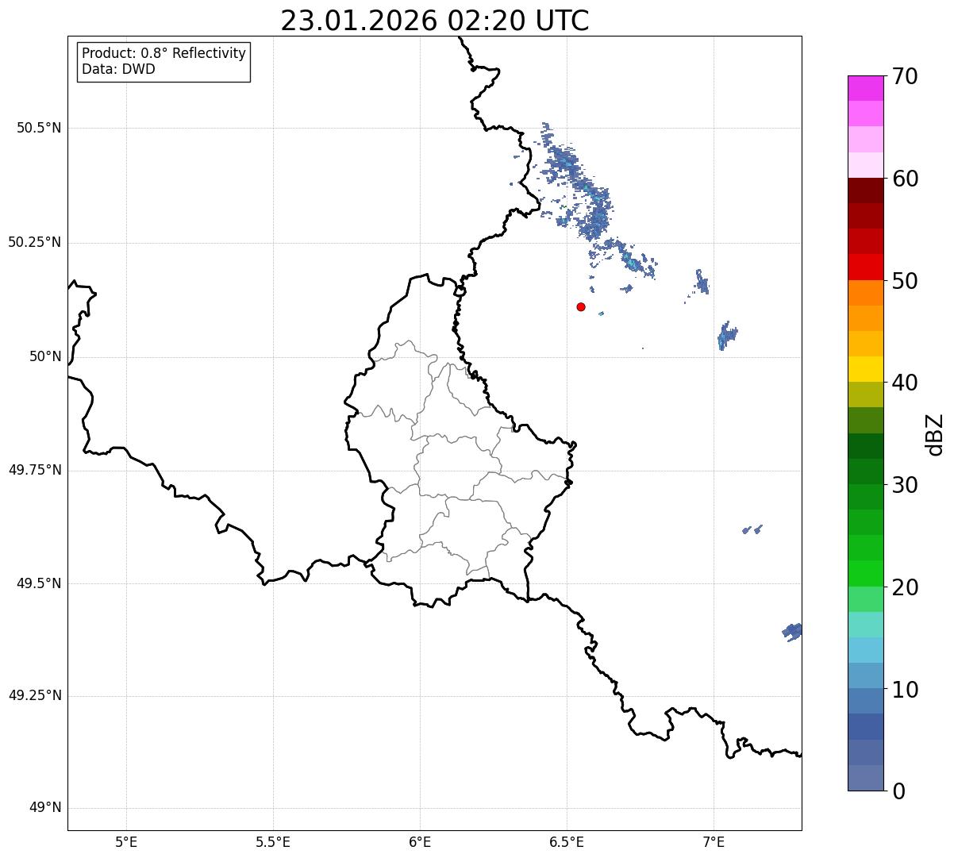Screen dimensions: 954x858
Task: Click the plot title 23.01.2026 02:20 UTC
Action: coord(435,21)
